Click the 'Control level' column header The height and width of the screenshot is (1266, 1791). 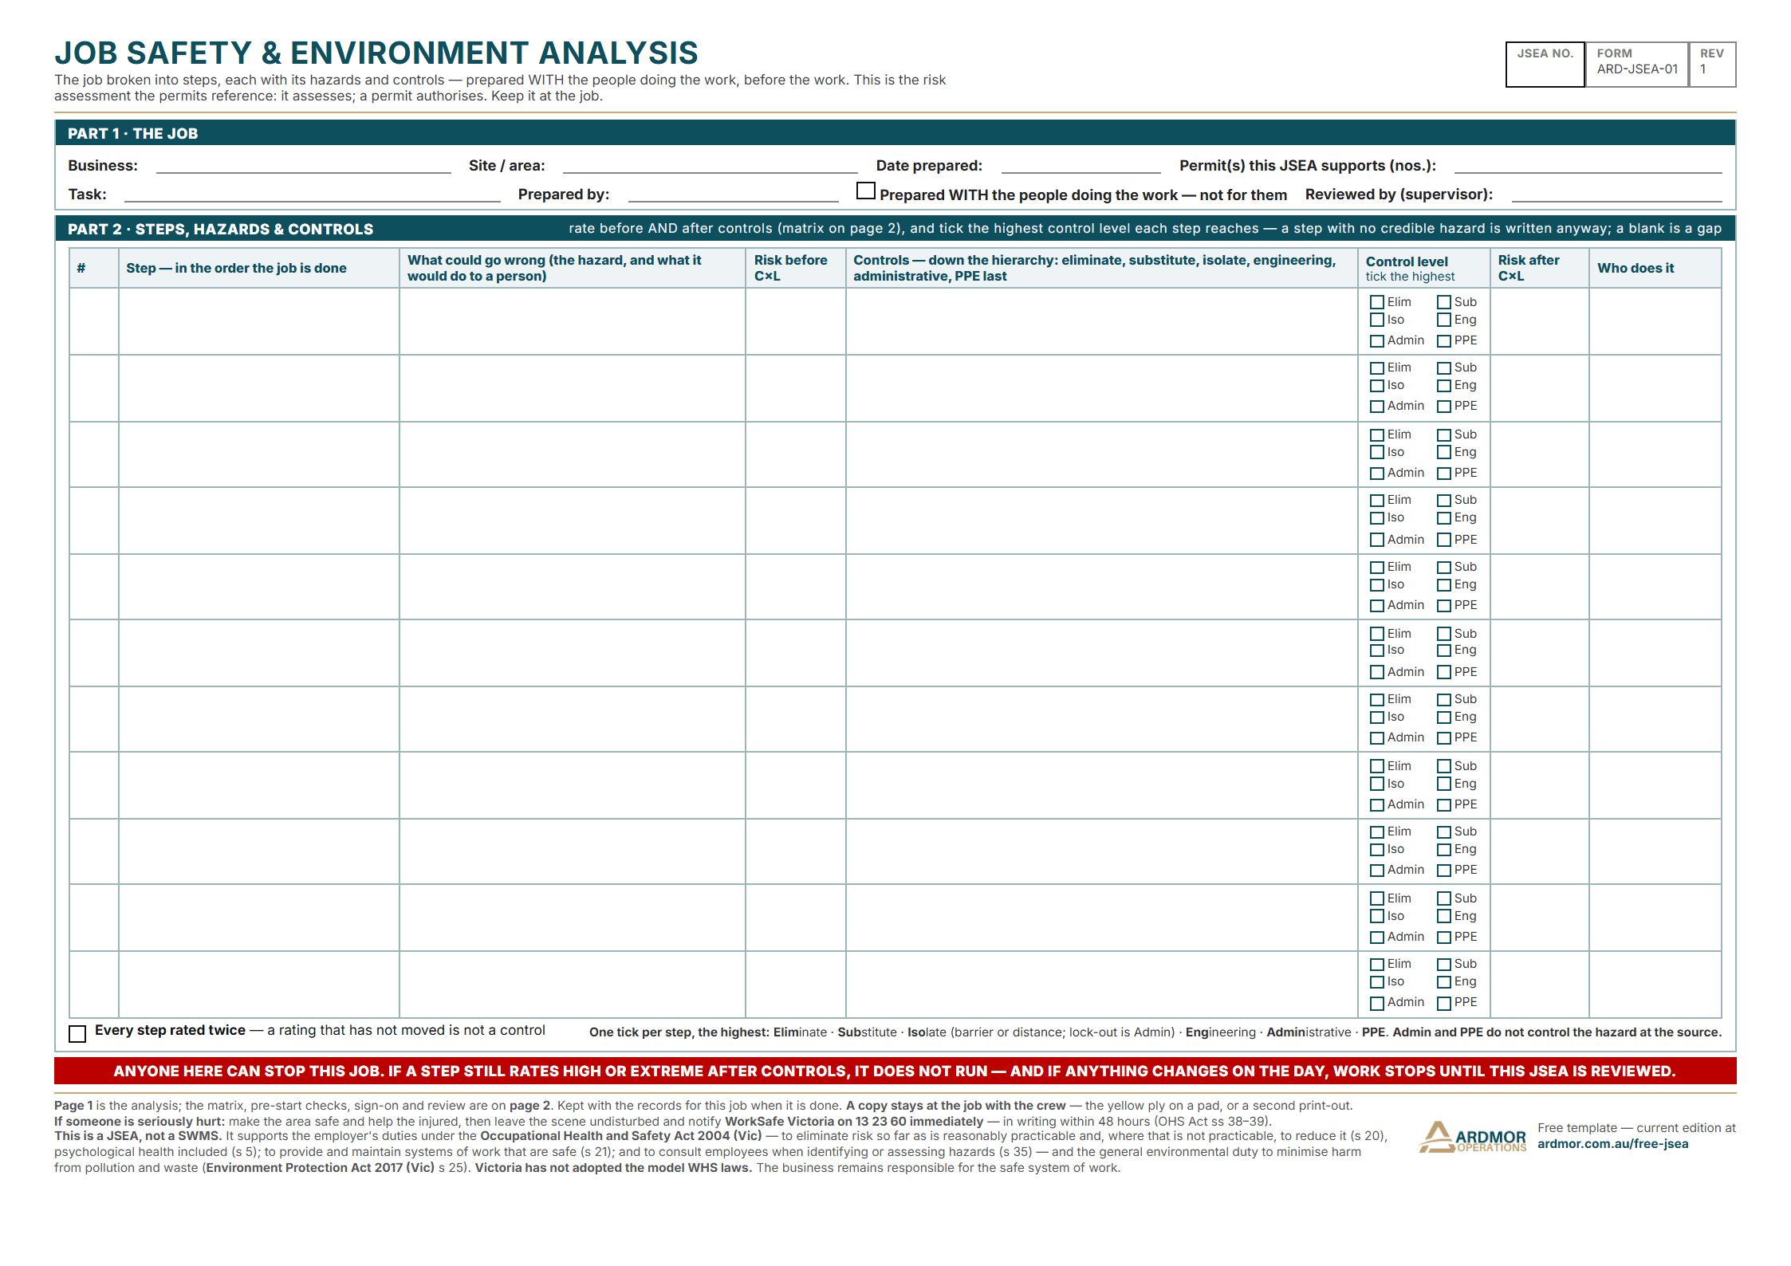pyautogui.click(x=1423, y=268)
